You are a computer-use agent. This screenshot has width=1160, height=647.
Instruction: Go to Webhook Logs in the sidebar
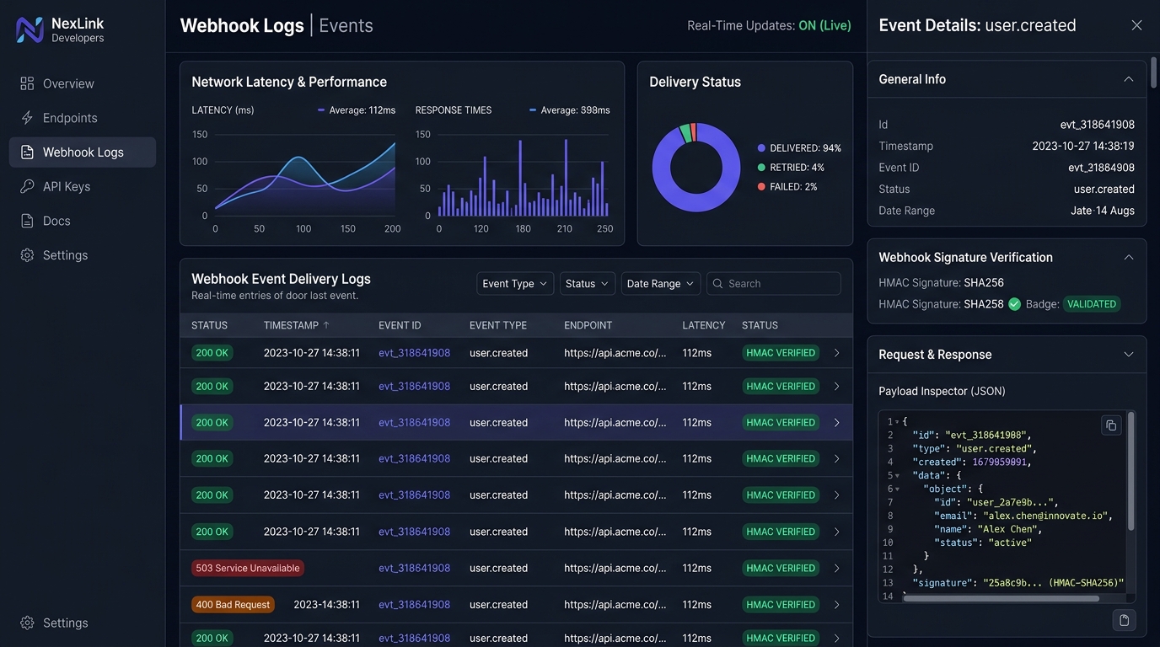[83, 152]
